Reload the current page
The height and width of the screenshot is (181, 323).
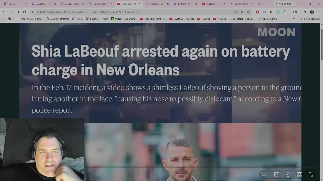[18, 12]
